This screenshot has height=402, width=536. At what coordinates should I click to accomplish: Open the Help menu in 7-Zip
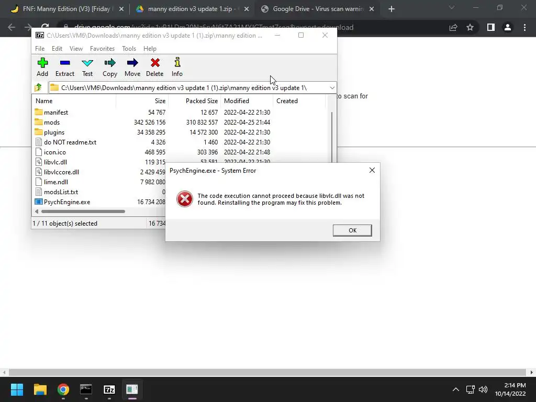coord(150,49)
